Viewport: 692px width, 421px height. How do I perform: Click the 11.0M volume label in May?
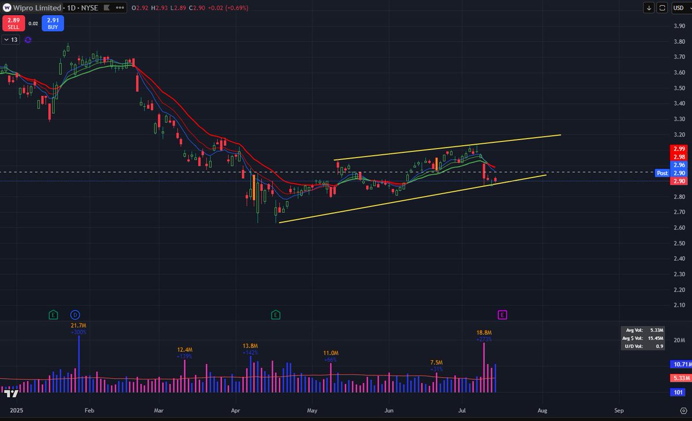pos(330,353)
